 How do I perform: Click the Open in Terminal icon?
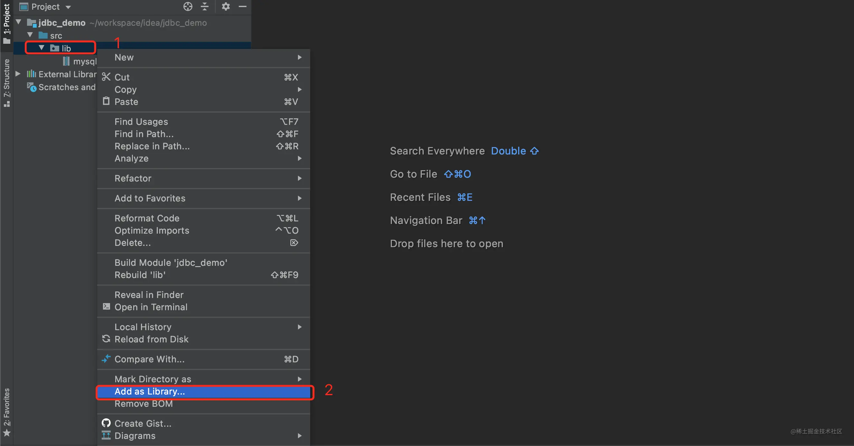tap(106, 307)
